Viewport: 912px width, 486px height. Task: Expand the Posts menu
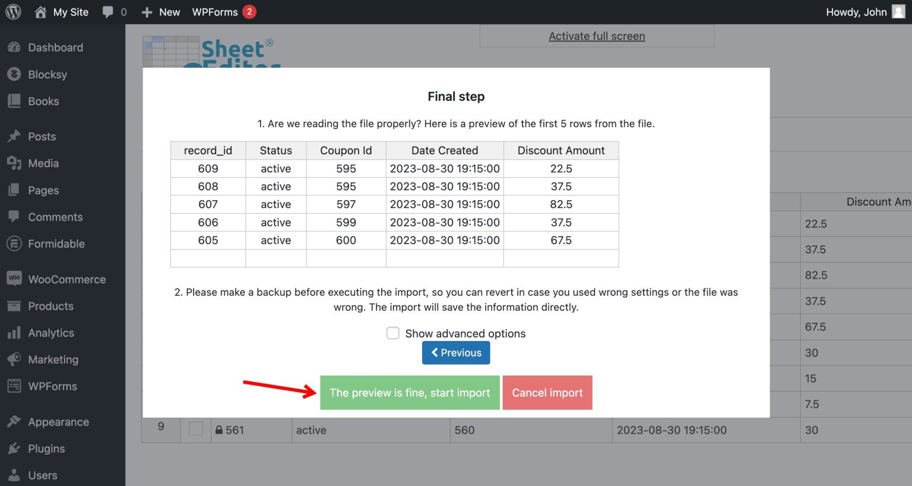pyautogui.click(x=40, y=136)
